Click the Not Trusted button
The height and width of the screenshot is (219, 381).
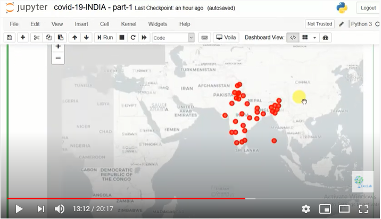pyautogui.click(x=319, y=24)
